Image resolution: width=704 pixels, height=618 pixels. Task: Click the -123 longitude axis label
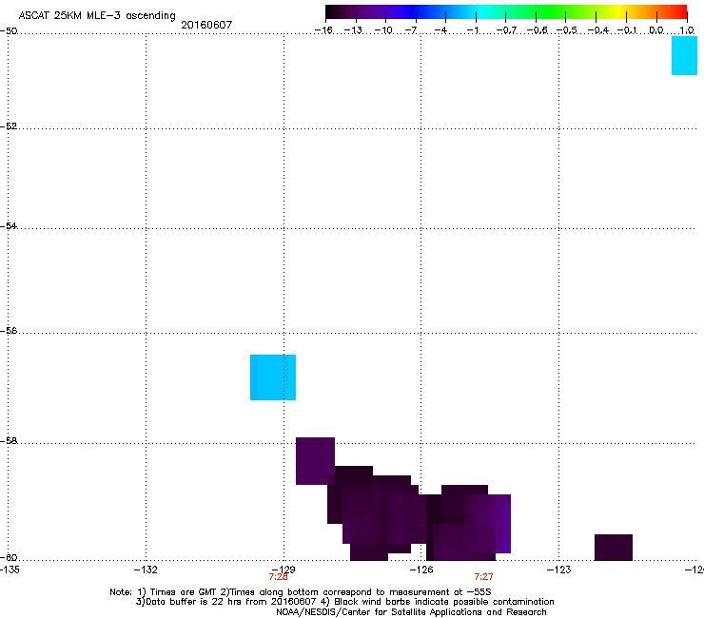(x=559, y=570)
